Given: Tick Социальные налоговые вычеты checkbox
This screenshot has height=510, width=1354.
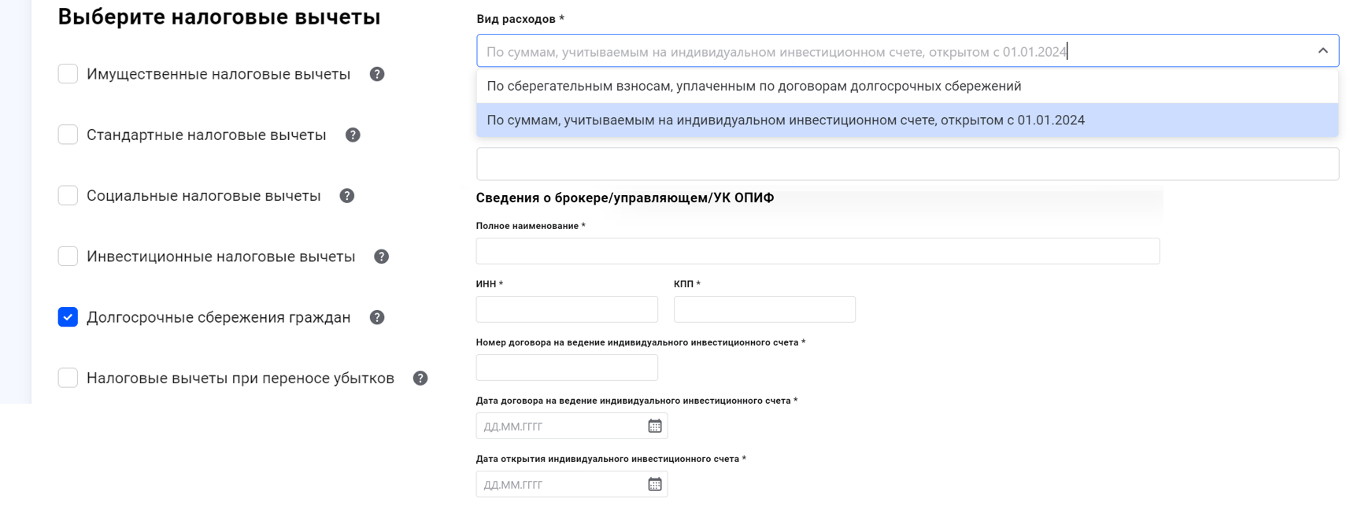Looking at the screenshot, I should tap(68, 196).
